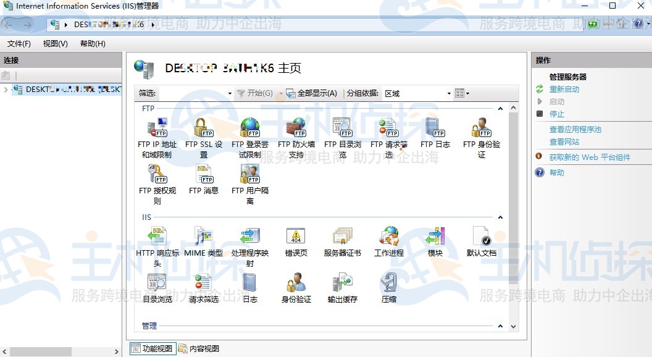
Task: Open 服务器证书 management
Action: pyautogui.click(x=342, y=238)
